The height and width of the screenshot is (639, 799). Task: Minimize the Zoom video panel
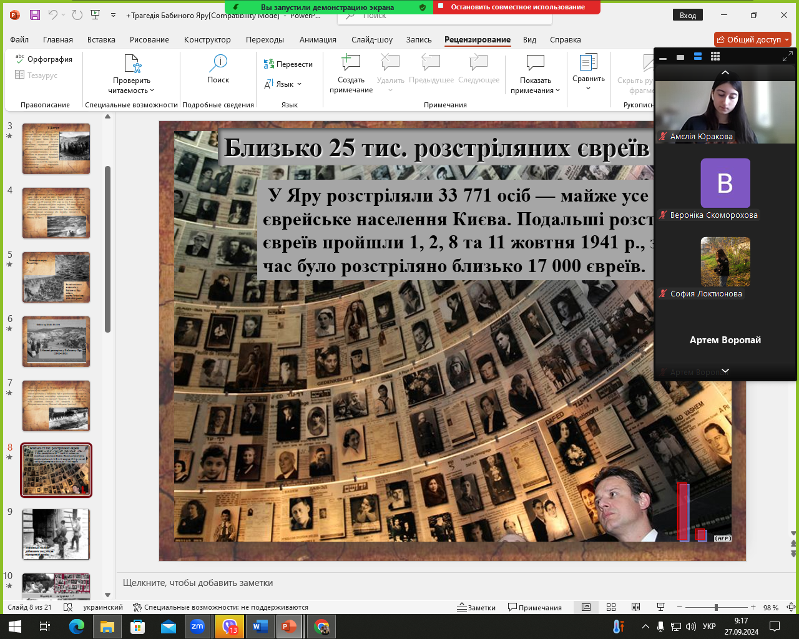click(663, 57)
